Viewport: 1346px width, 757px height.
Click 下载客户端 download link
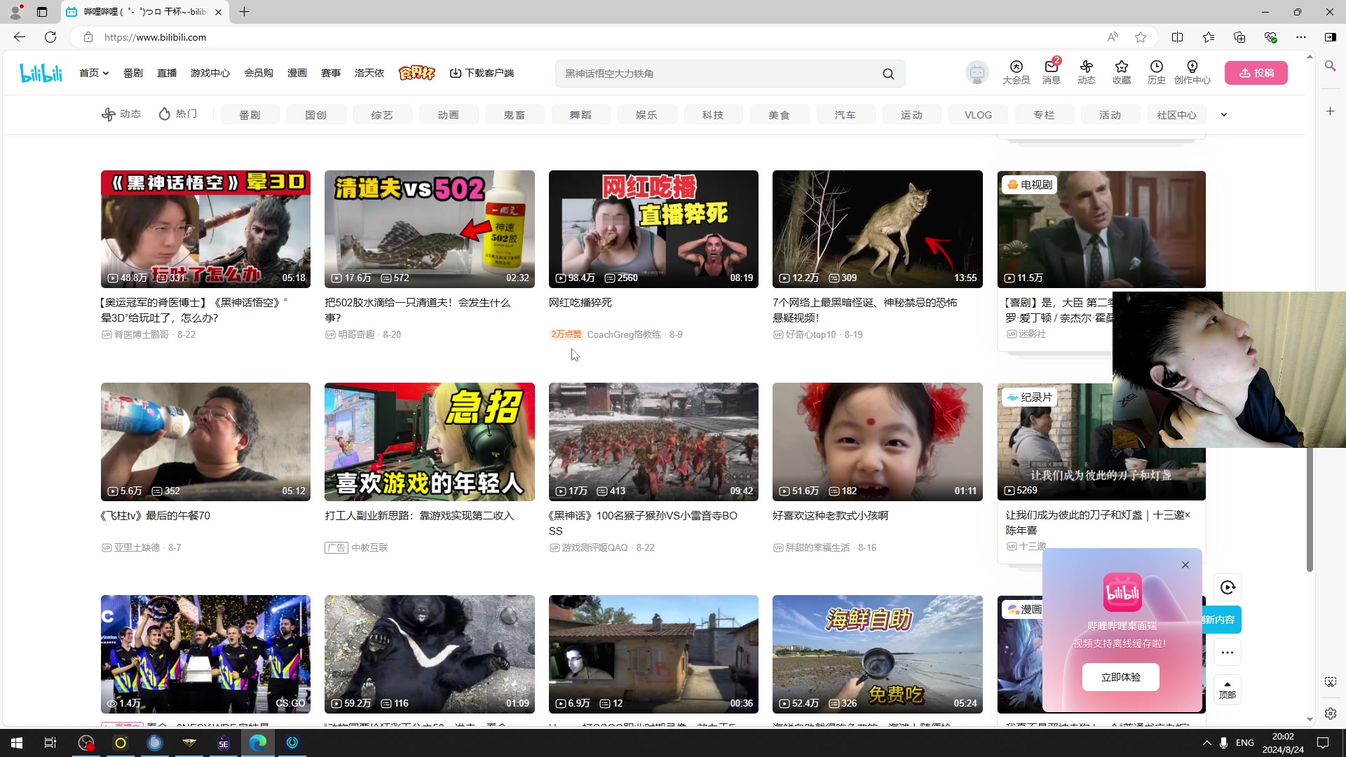point(482,73)
